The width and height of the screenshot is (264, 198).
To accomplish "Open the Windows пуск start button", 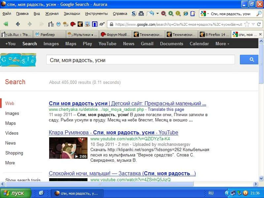I will pos(16,193).
